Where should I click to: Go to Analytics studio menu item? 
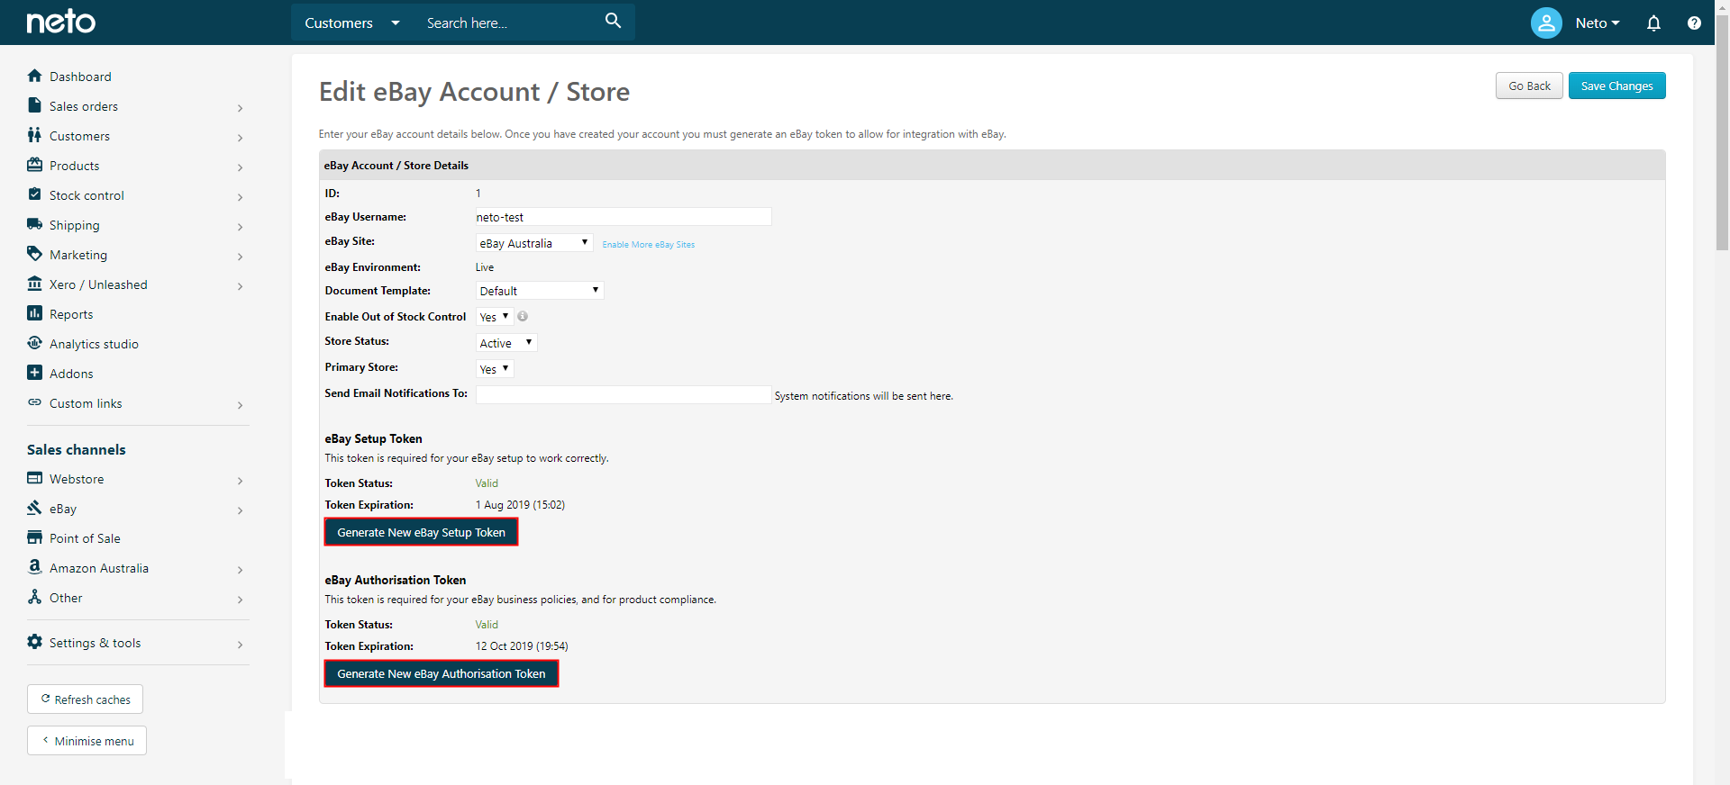click(x=94, y=344)
